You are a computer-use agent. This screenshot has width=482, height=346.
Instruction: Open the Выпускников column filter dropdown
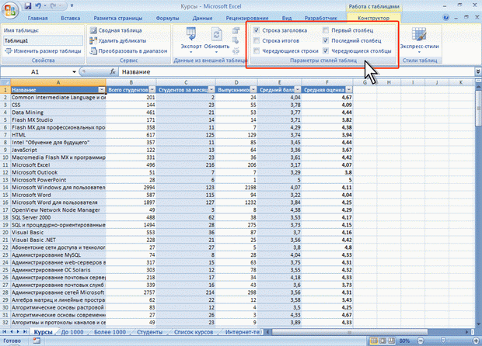tap(253, 90)
